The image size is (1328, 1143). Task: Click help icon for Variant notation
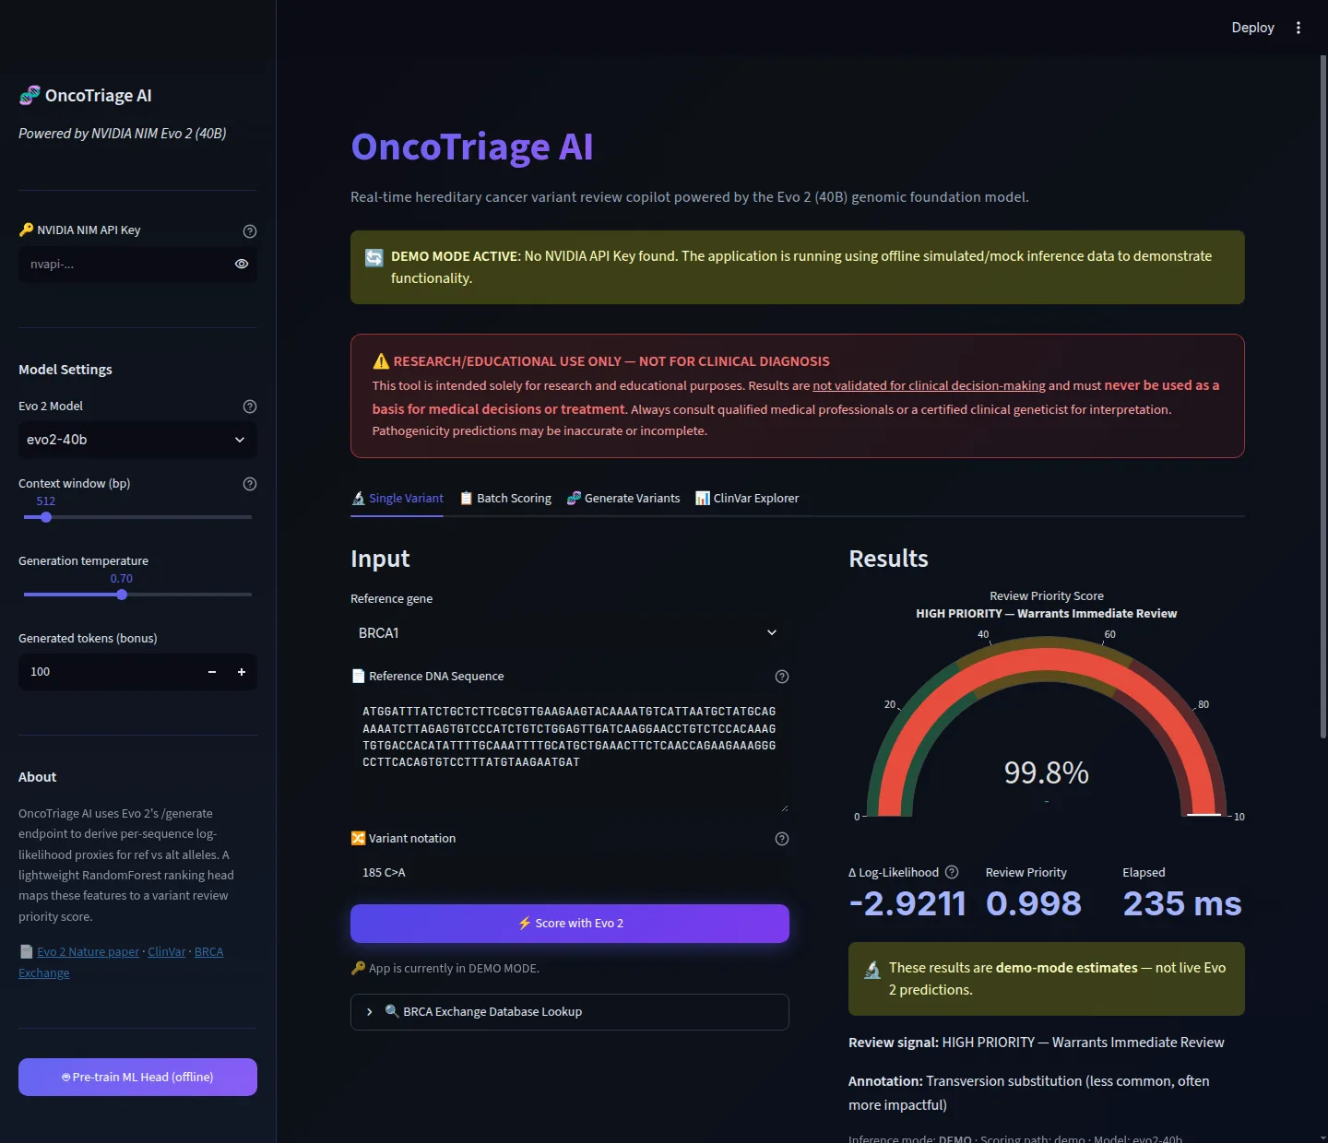[782, 839]
